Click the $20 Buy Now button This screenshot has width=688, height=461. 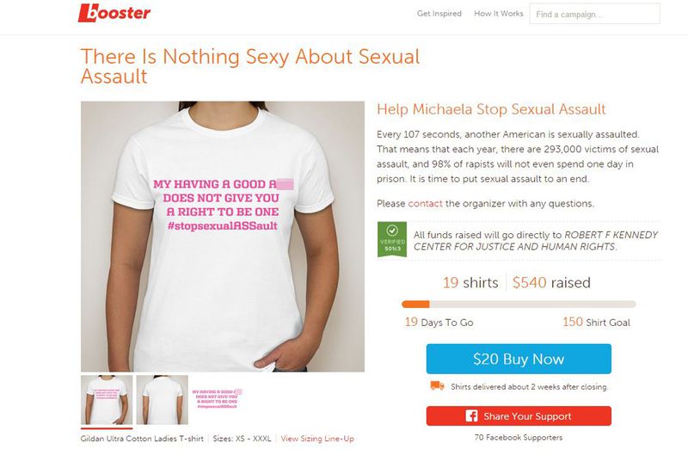coord(519,359)
